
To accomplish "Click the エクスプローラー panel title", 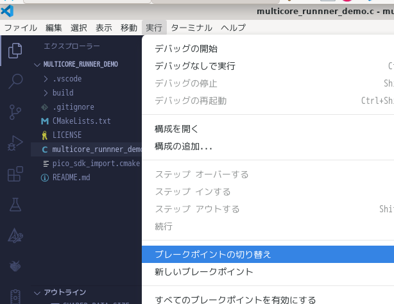I will (72, 46).
